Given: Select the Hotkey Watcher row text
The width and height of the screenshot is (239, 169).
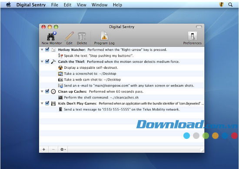Looking at the screenshot, I should pos(113,50).
